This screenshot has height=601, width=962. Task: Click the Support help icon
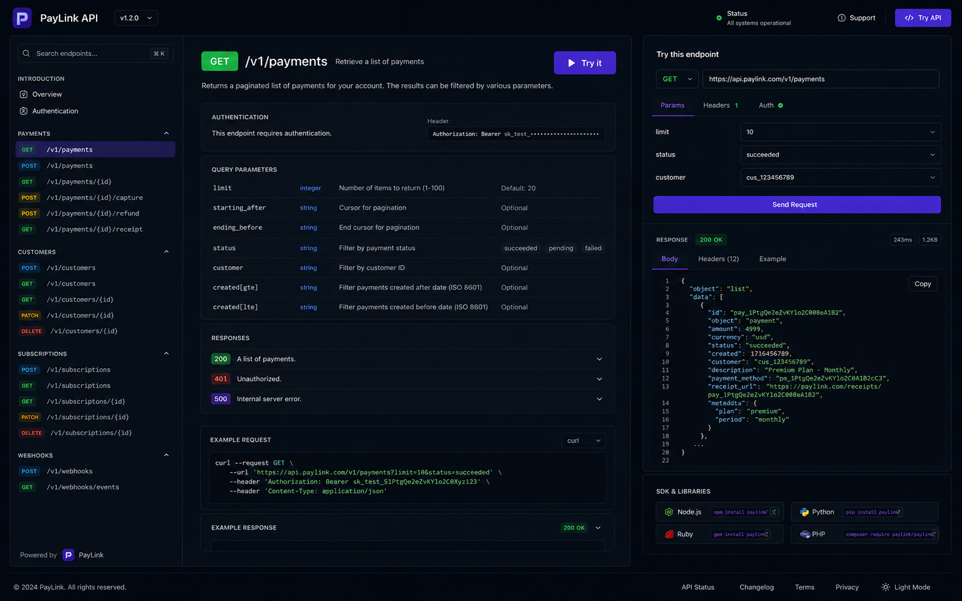point(841,18)
